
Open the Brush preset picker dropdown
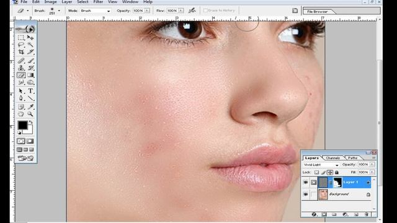59,11
